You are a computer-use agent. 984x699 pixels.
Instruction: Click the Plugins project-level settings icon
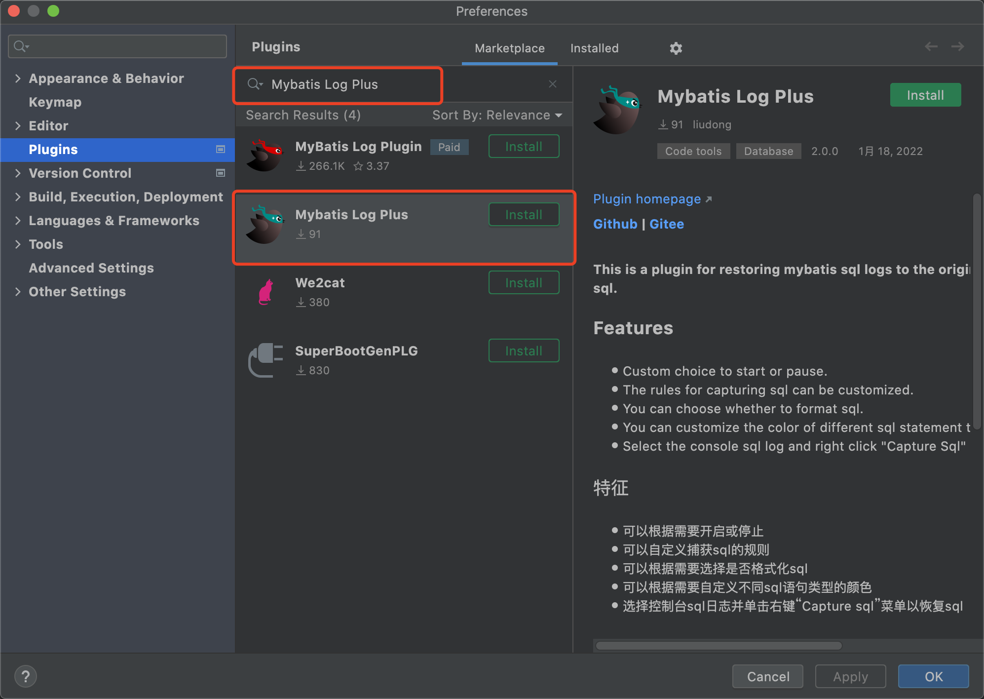221,149
